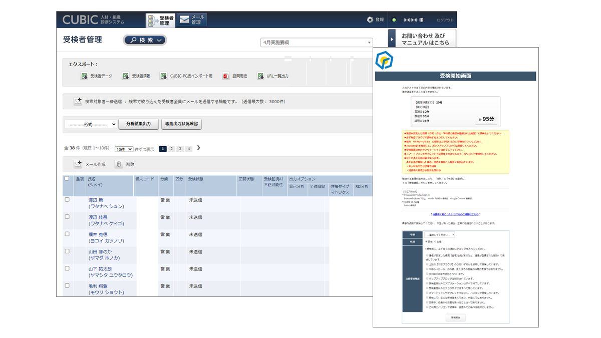Image resolution: width=601 pixels, height=338 pixels.
Task: Check the row for 渡辺 佳吾
Action: point(67,217)
